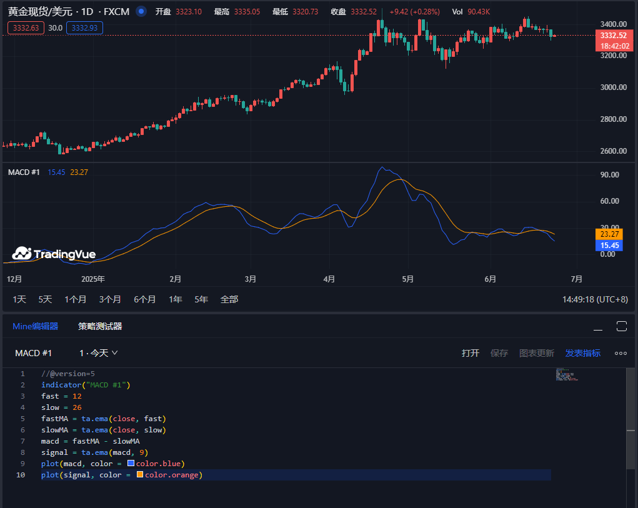Click the red current price label 3332.52
The image size is (638, 508).
pos(613,36)
